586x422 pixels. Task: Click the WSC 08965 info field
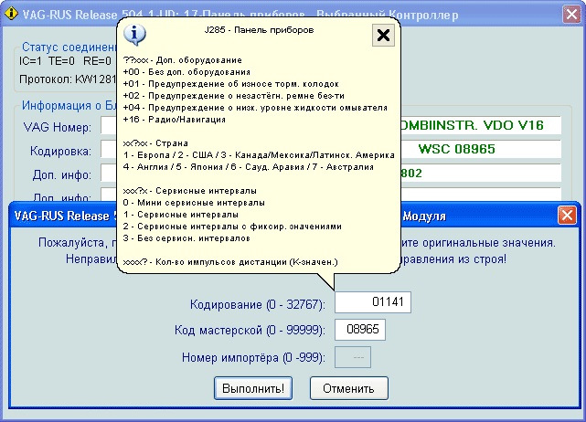pyautogui.click(x=476, y=148)
